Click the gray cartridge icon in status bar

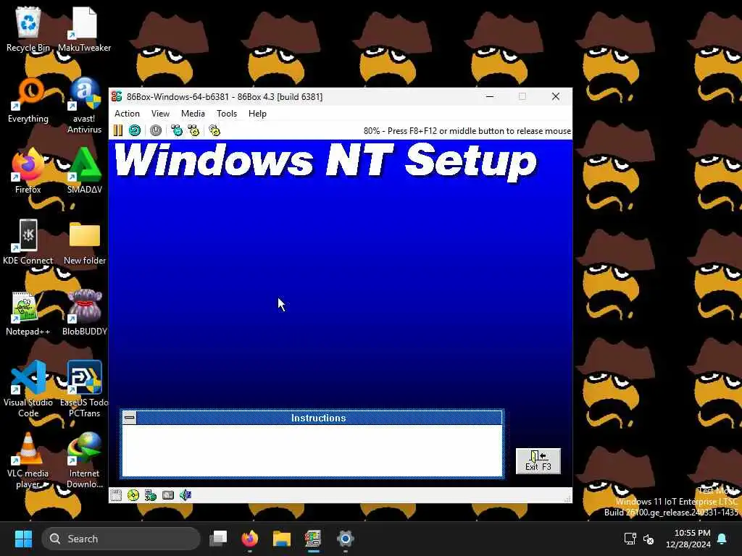[x=168, y=495]
